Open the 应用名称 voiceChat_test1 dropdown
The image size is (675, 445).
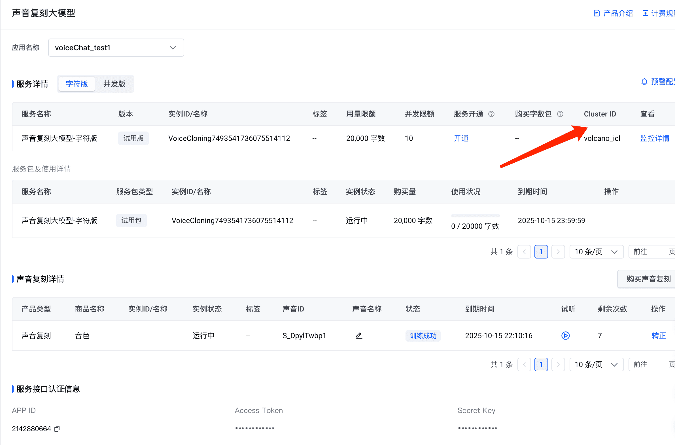click(x=116, y=48)
